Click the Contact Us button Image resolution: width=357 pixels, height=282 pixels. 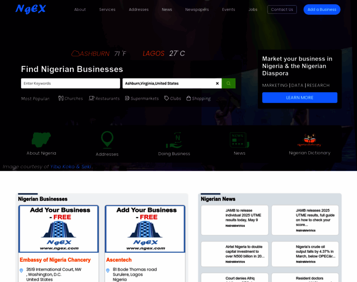pos(282,9)
